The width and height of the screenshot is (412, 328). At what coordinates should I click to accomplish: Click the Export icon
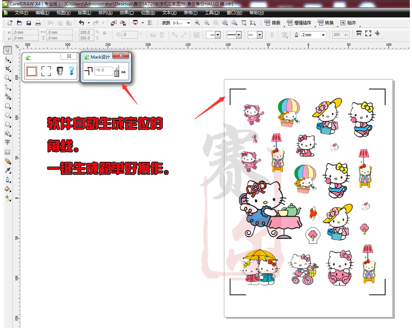click(x=123, y=23)
